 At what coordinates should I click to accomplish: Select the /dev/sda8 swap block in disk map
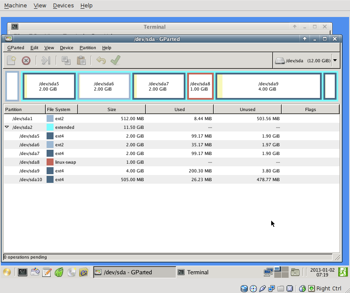click(x=200, y=86)
